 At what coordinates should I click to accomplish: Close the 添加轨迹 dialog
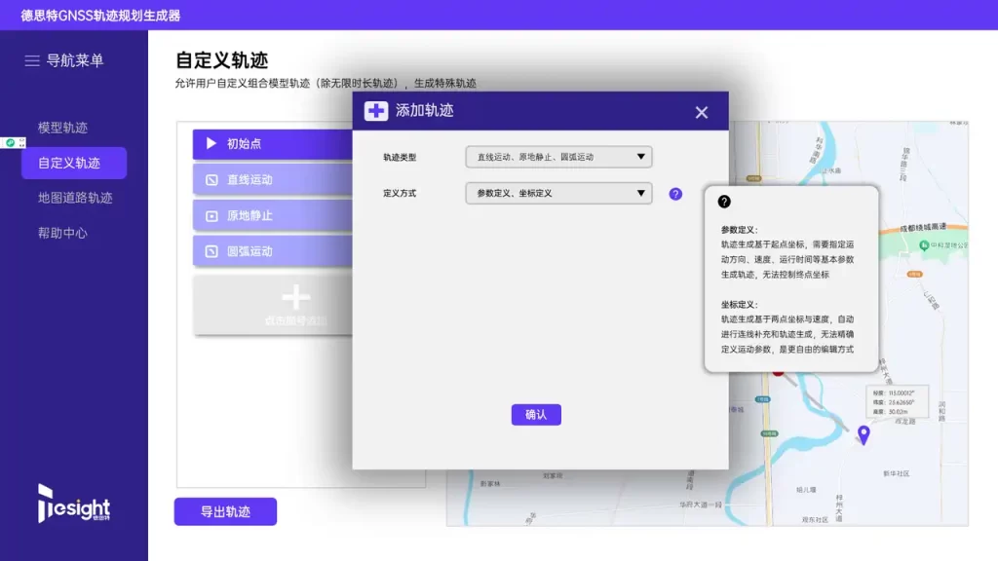[702, 112]
